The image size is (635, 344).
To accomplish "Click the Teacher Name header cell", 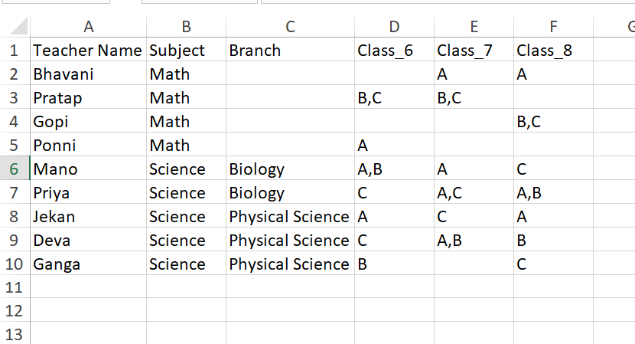I will (x=88, y=51).
